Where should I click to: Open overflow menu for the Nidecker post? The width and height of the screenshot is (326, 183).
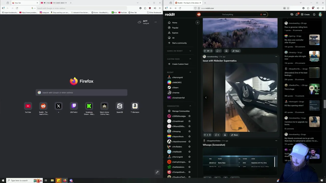coord(276,57)
